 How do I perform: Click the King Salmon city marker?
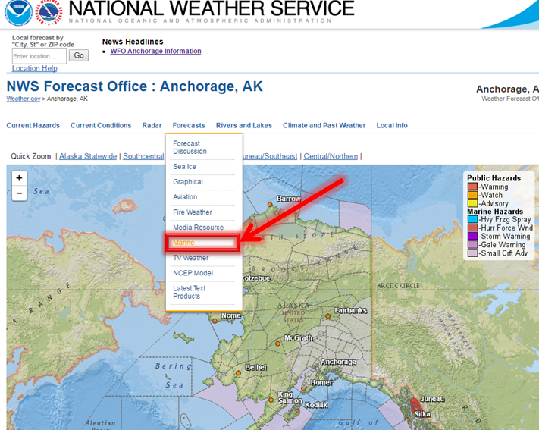click(x=271, y=400)
